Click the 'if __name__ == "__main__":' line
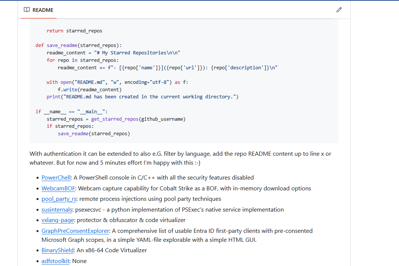This screenshot has width=399, height=266. tap(71, 112)
